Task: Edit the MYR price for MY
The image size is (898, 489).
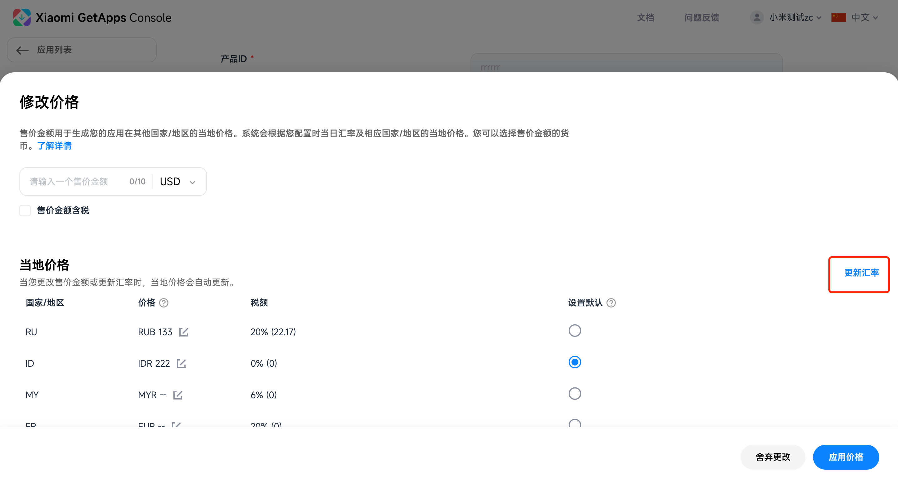Action: 178,395
